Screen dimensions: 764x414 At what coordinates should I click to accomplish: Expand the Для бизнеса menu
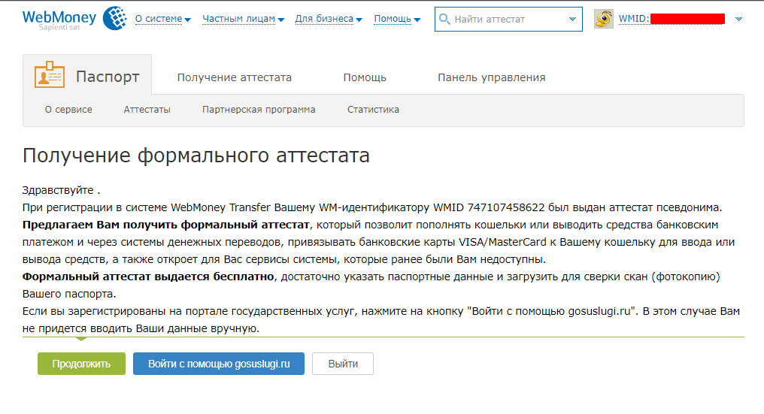pos(329,19)
